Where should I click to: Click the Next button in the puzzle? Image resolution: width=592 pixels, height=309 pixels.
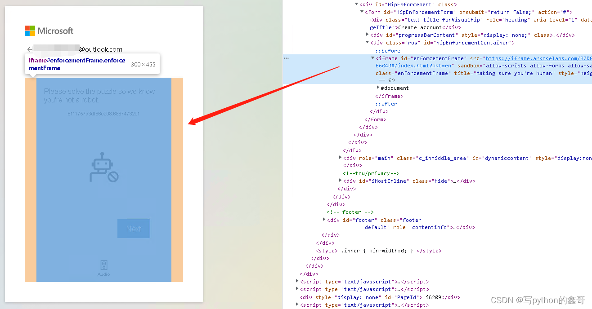(x=134, y=229)
